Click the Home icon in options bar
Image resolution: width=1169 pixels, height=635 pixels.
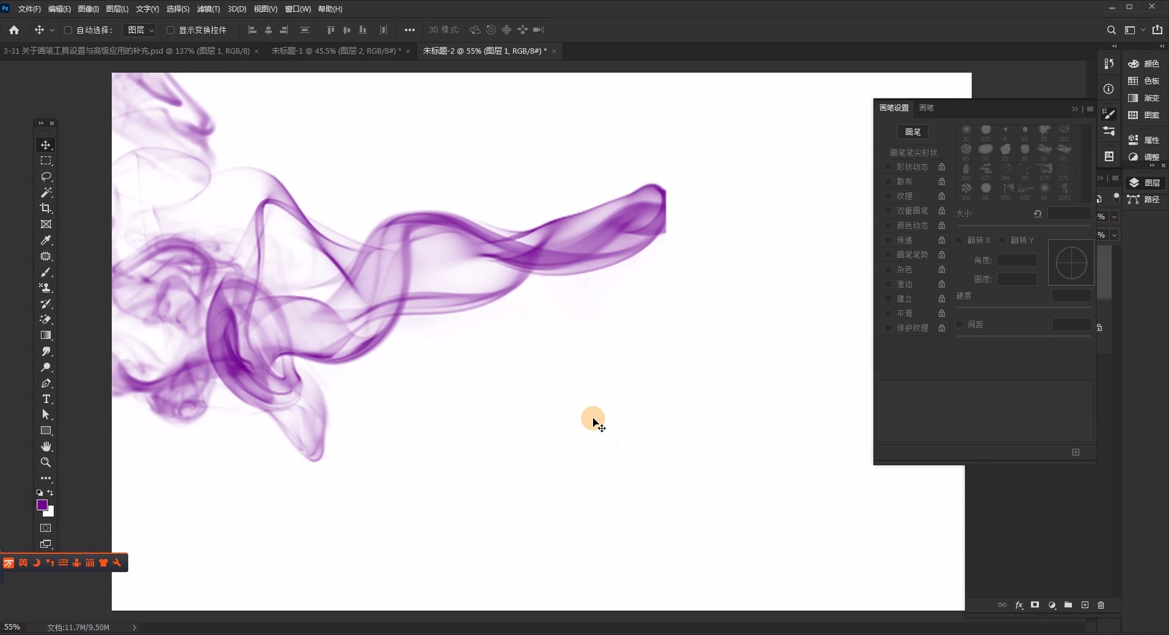point(14,30)
